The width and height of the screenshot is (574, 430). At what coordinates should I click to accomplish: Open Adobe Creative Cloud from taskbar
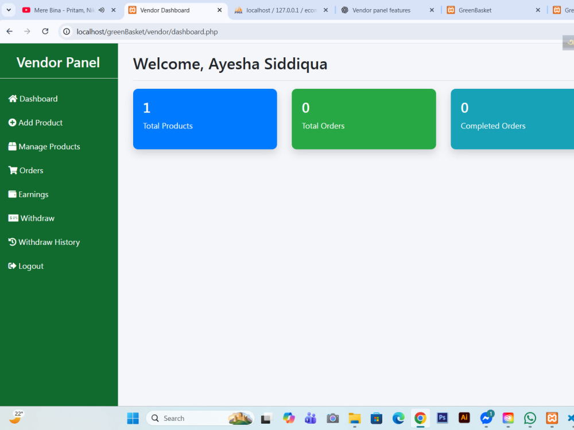[x=508, y=418]
